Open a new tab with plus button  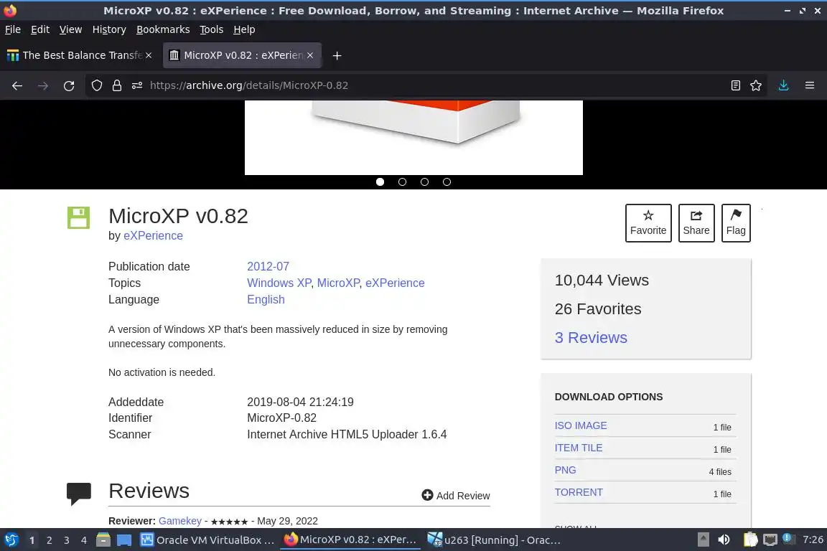click(337, 55)
